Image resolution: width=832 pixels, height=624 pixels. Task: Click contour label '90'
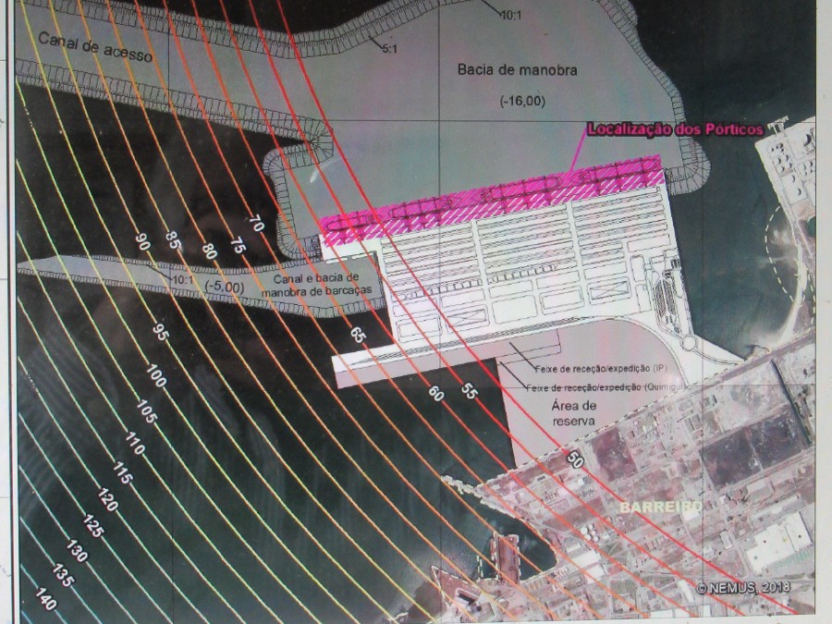(x=142, y=242)
